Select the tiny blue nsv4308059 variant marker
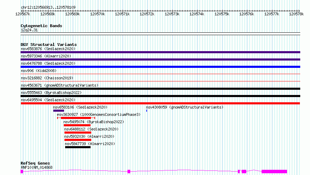This screenshot has height=175, width=310. (147, 111)
